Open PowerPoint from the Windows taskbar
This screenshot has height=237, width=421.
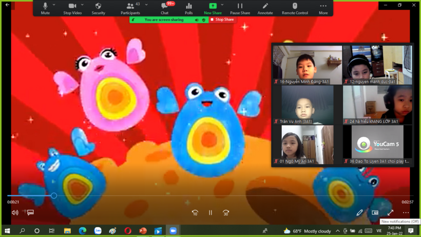point(143,231)
